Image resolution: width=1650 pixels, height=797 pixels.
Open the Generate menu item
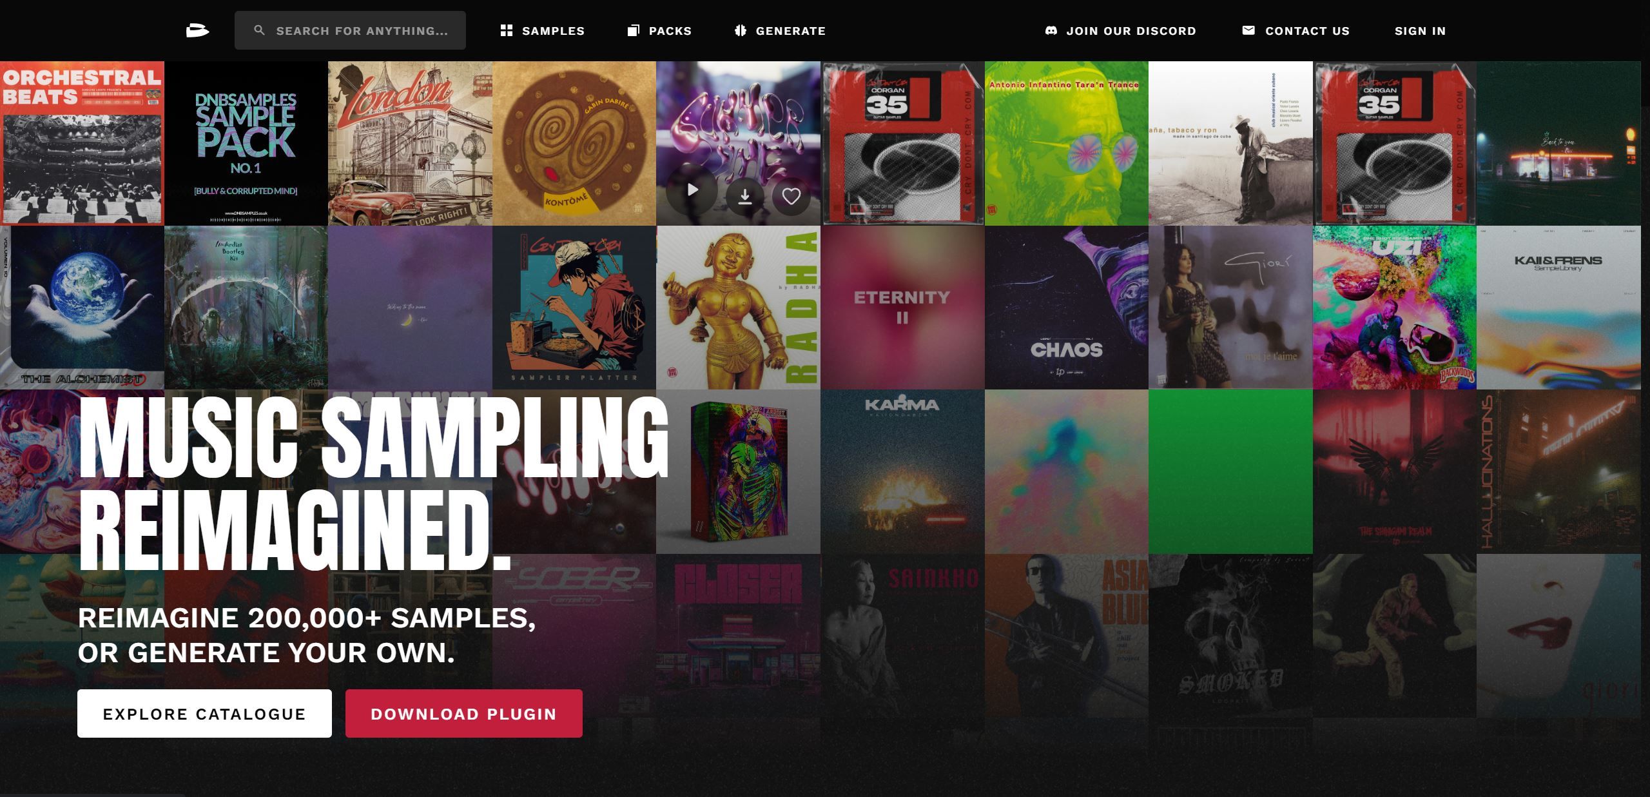tap(779, 30)
